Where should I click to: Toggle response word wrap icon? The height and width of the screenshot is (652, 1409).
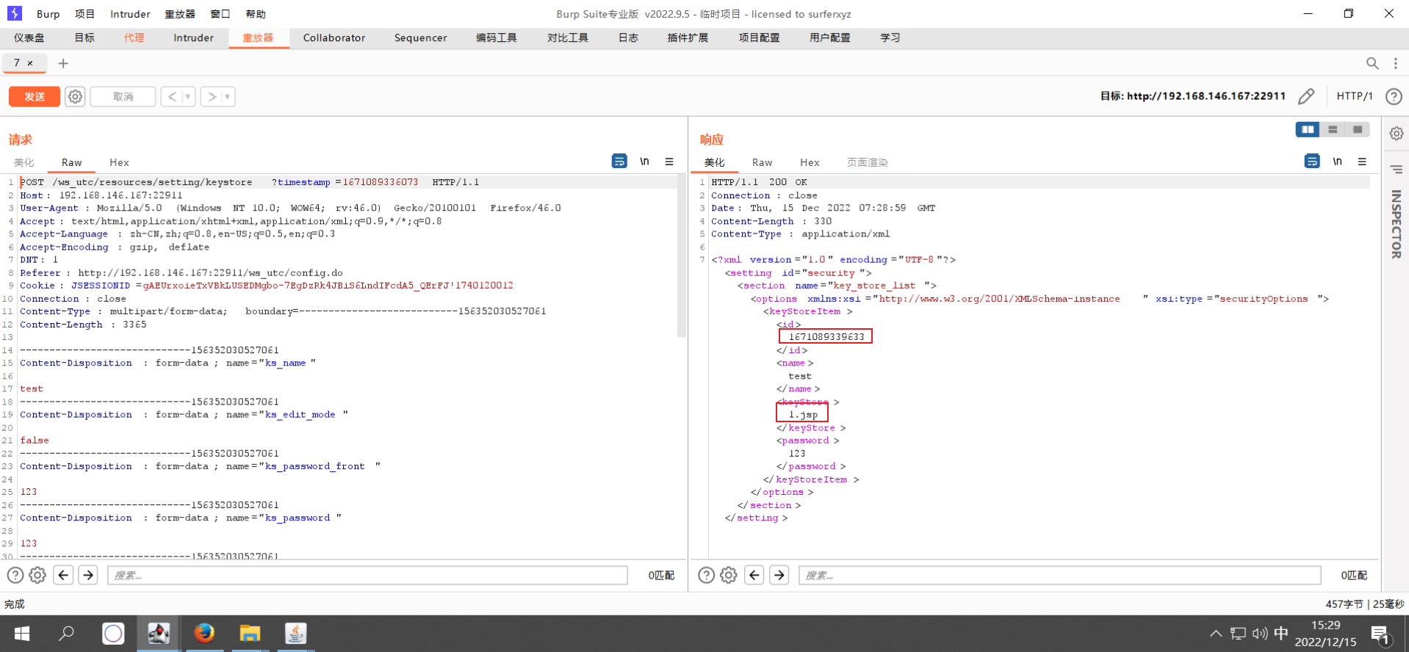point(1312,161)
